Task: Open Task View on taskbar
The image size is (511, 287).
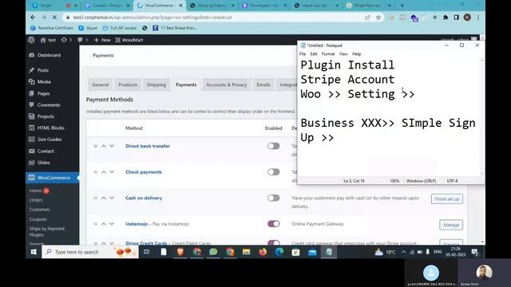Action: coord(147,252)
